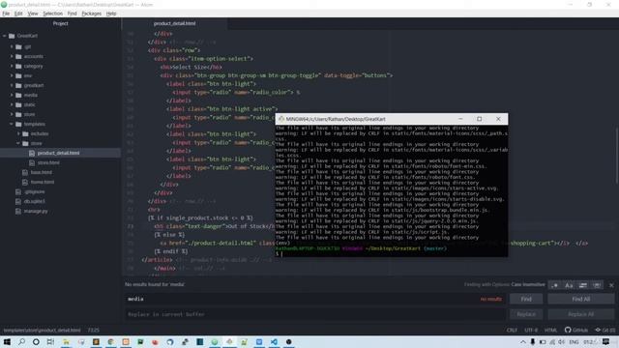Expand the greatkart folder

pos(12,85)
